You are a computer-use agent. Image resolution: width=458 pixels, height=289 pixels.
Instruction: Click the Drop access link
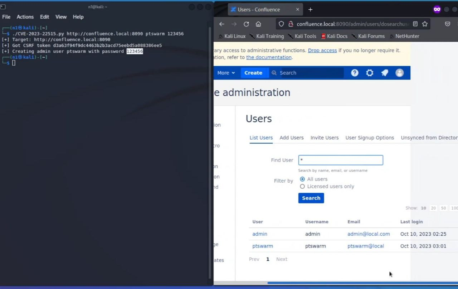322,50
